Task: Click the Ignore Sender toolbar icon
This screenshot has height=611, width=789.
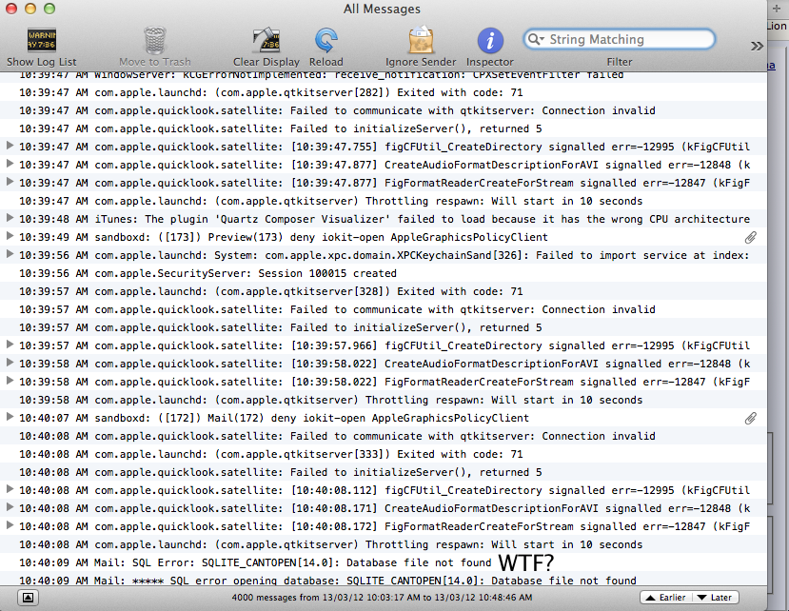Action: [x=421, y=40]
